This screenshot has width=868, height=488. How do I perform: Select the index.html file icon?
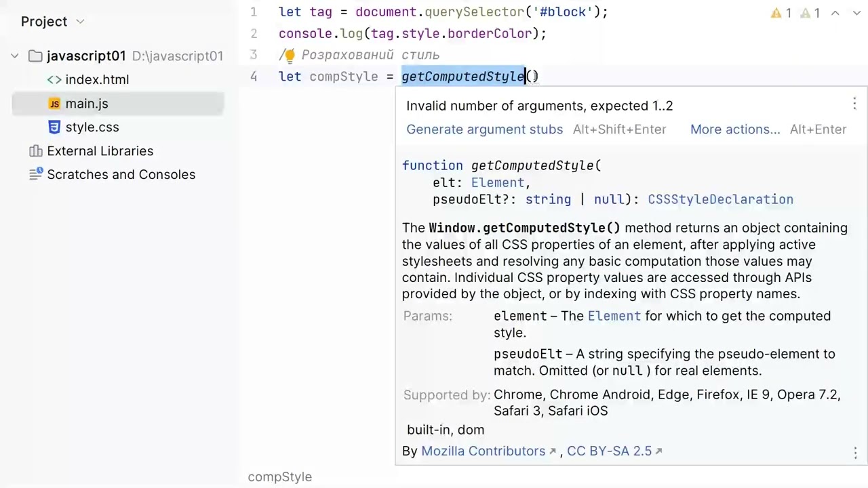pos(54,80)
